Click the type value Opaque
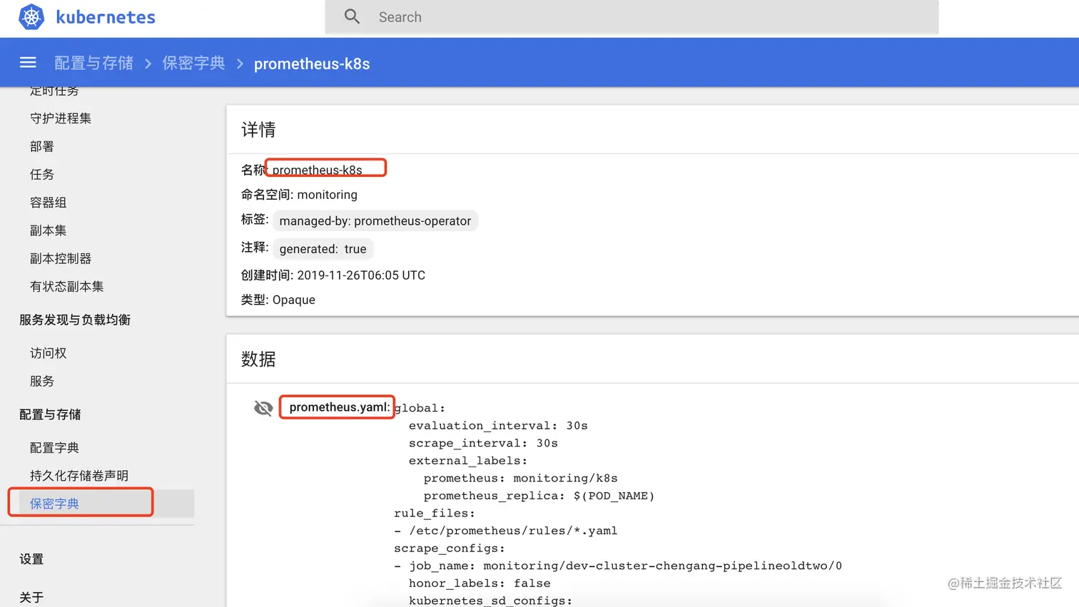The width and height of the screenshot is (1079, 607). click(x=294, y=300)
